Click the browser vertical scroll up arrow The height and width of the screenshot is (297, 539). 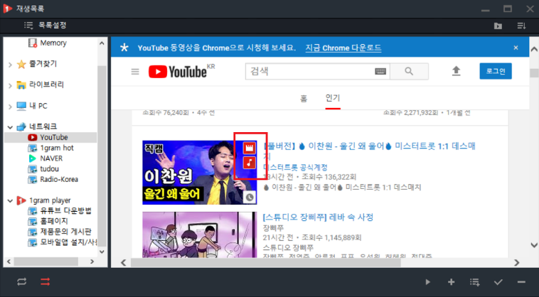point(534,49)
